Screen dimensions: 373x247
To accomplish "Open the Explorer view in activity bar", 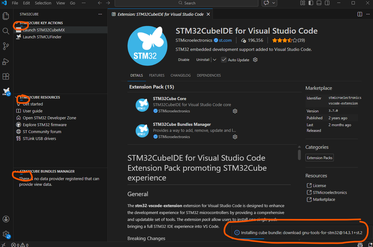I will tap(6, 16).
